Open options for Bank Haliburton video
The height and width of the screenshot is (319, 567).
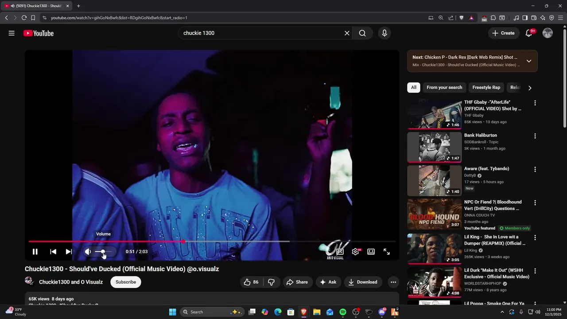[x=535, y=136]
